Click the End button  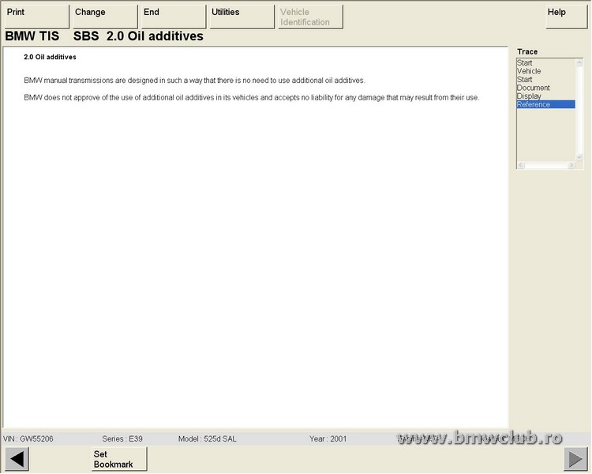point(173,17)
